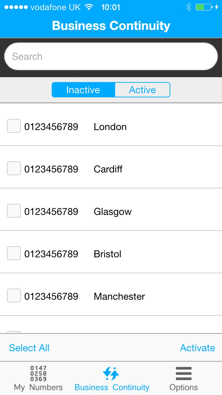Tick the Cardiff number checkbox
Screen dimensions: 222x395
tap(14, 168)
